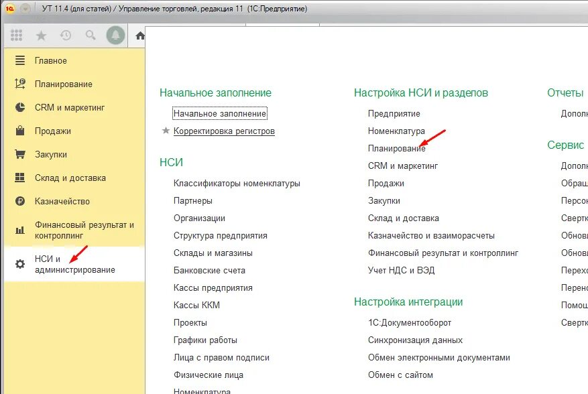This screenshot has width=588, height=394.
Task: Open the sections menu grid icon
Action: [17, 36]
